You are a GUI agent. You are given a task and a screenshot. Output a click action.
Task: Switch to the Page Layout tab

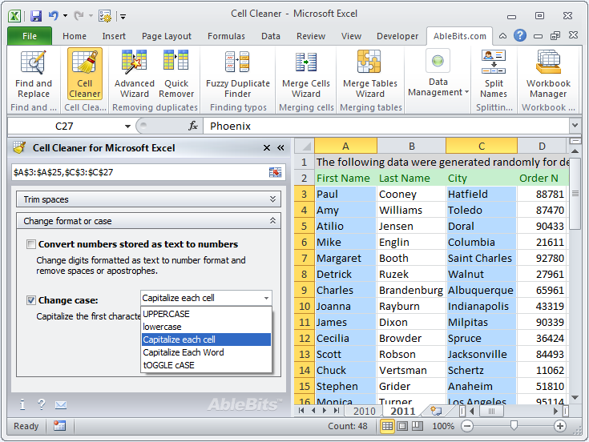(167, 36)
